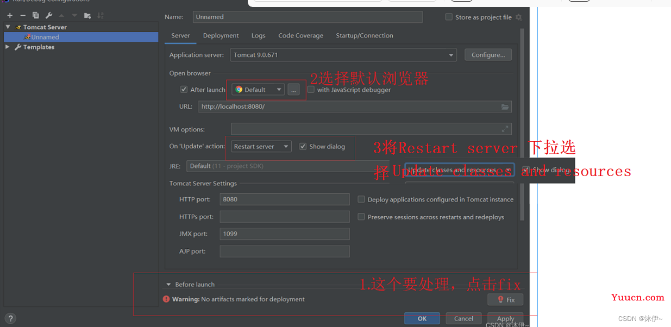
Task: Click the AJP port field
Action: click(x=285, y=251)
